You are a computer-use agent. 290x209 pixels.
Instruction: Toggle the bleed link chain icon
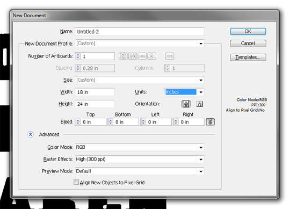click(x=211, y=122)
